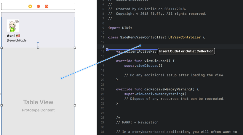Place cursor on "import UIKit" line
The width and height of the screenshot is (243, 135).
coord(120,28)
